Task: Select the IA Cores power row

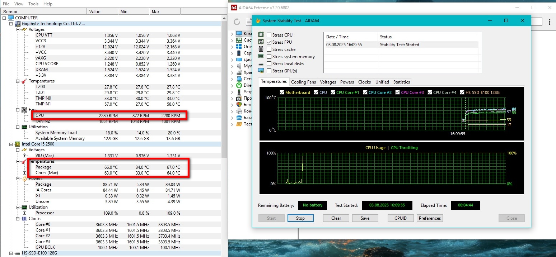Action: 111,190
